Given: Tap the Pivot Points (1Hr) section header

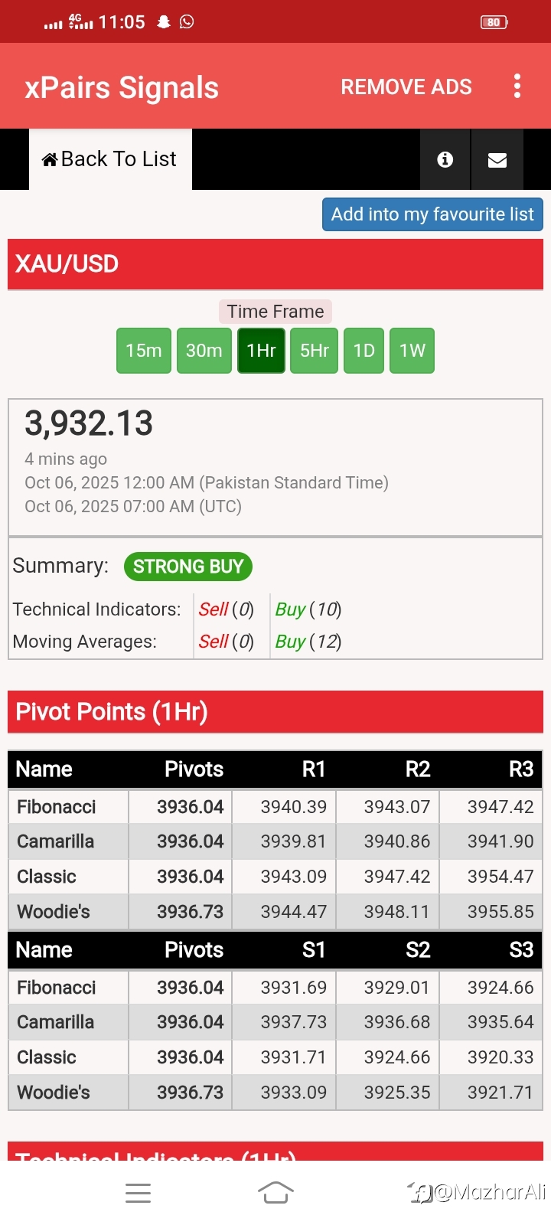Looking at the screenshot, I should pos(275,712).
